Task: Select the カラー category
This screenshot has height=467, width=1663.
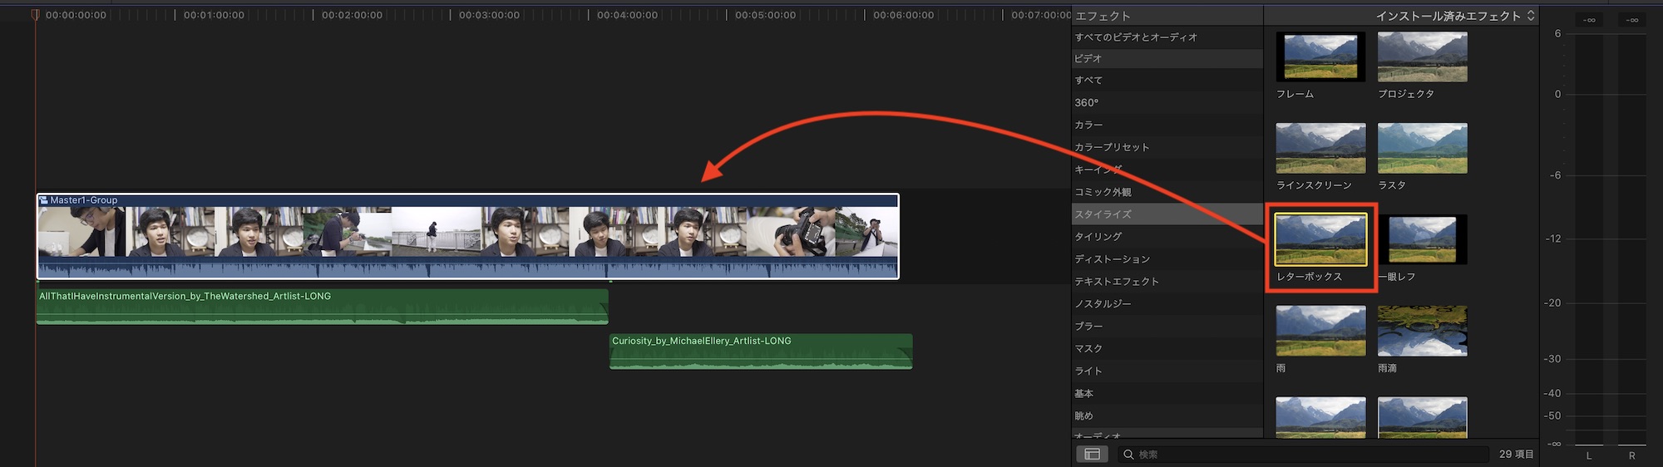Action: pyautogui.click(x=1167, y=125)
